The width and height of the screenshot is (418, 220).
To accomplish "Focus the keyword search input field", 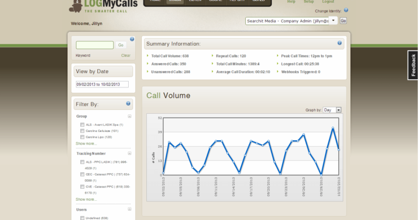I will coord(95,45).
